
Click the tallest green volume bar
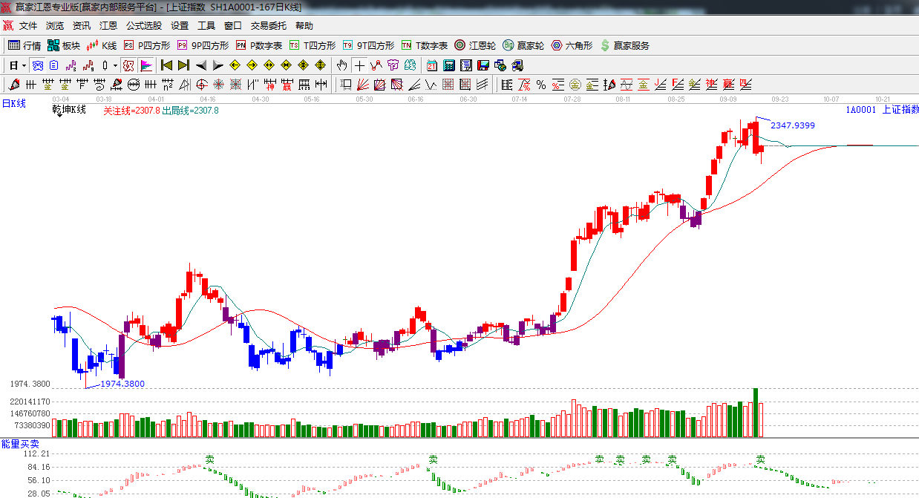756,412
